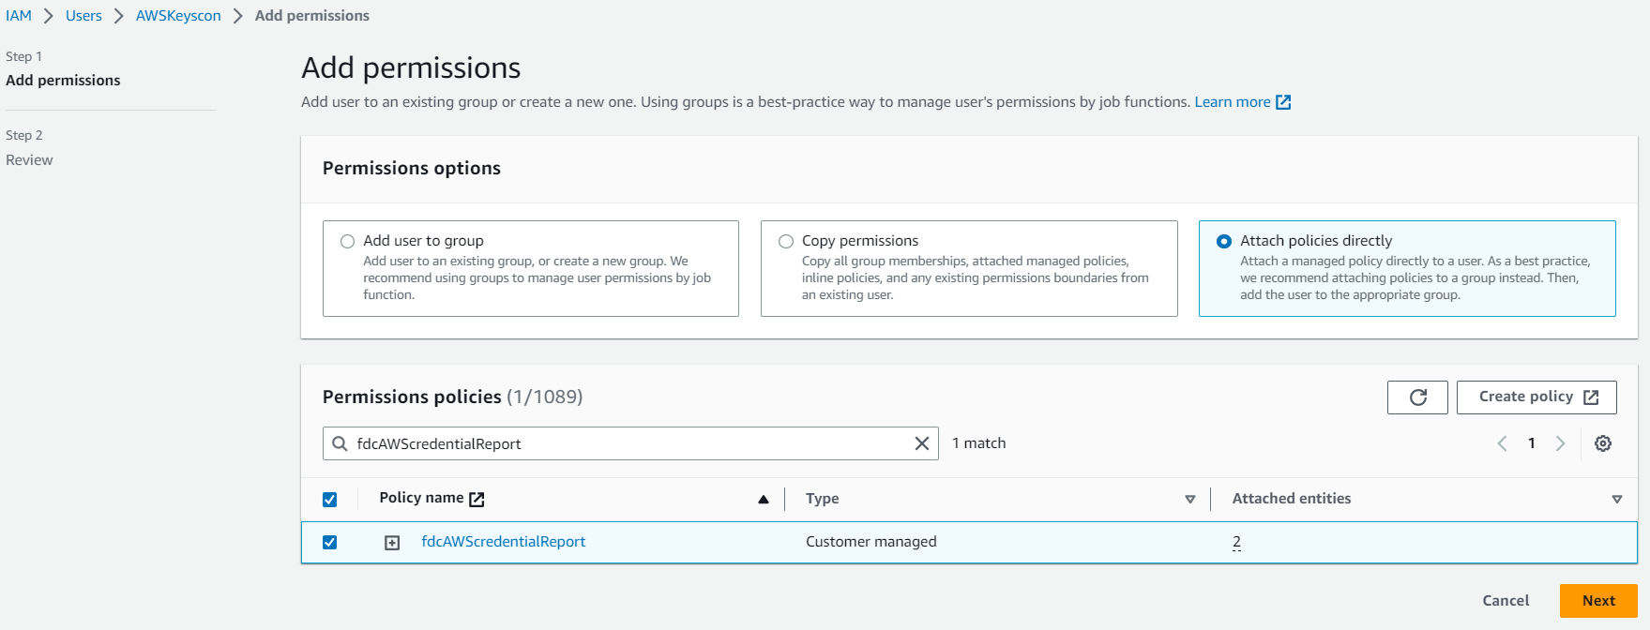The width and height of the screenshot is (1650, 630).
Task: Uncheck the fdcAWScredentialReport policy checkbox
Action: [x=329, y=542]
